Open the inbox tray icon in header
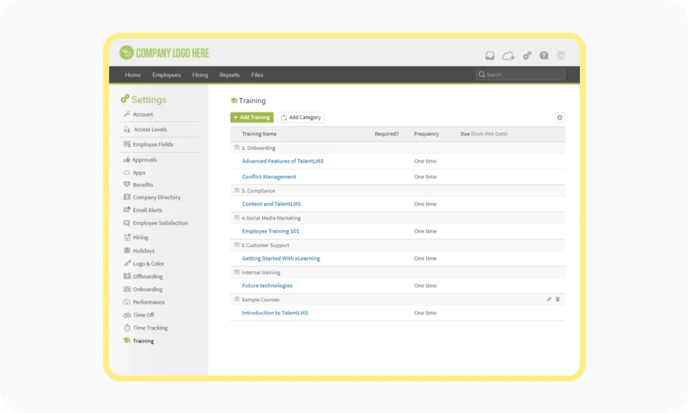The width and height of the screenshot is (688, 413). click(490, 55)
